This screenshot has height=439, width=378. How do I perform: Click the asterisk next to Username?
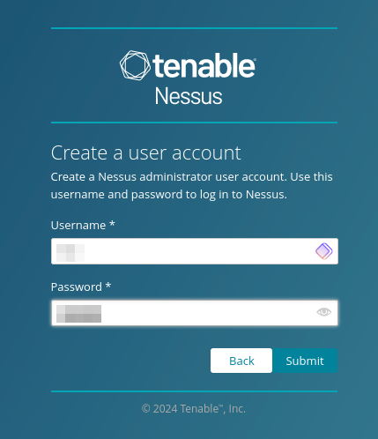pos(112,224)
